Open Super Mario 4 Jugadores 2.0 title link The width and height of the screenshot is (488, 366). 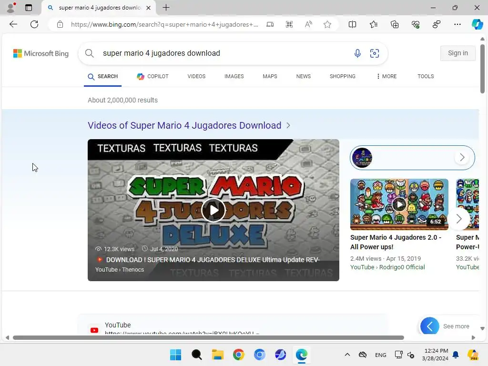(396, 242)
